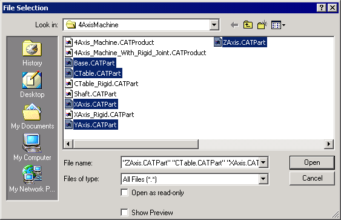Click the Open button
Viewport: 341px width, 220px height.
coord(312,162)
